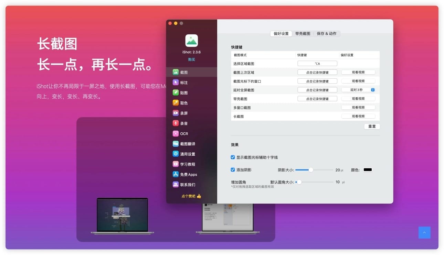Select the 取色 color picker icon
Image resolution: width=444 pixels, height=255 pixels.
[x=176, y=103]
